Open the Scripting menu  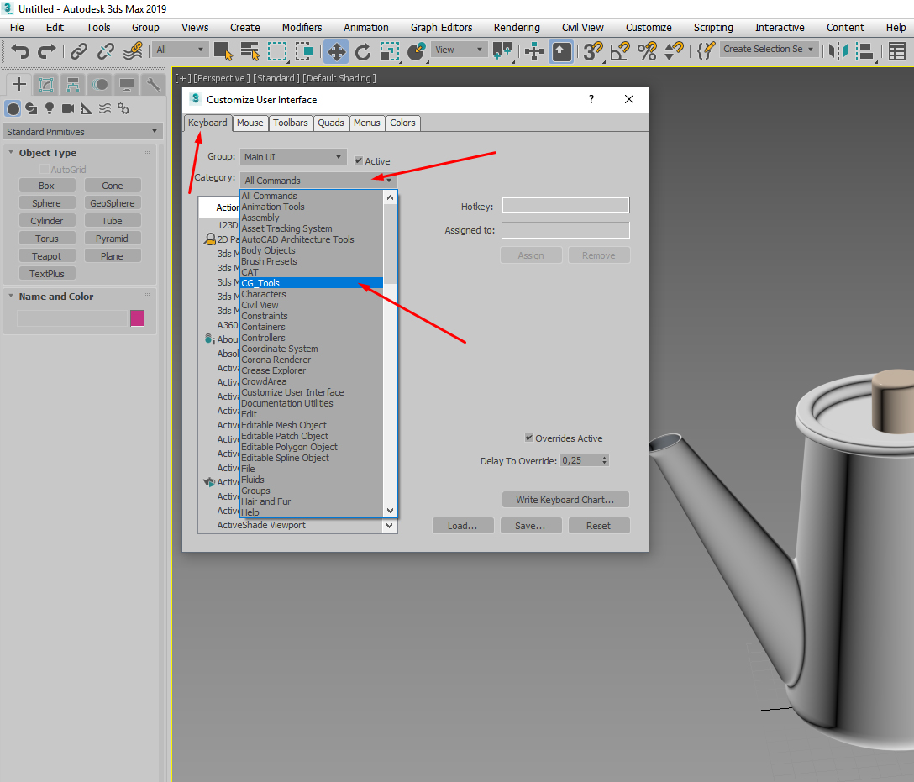[713, 28]
